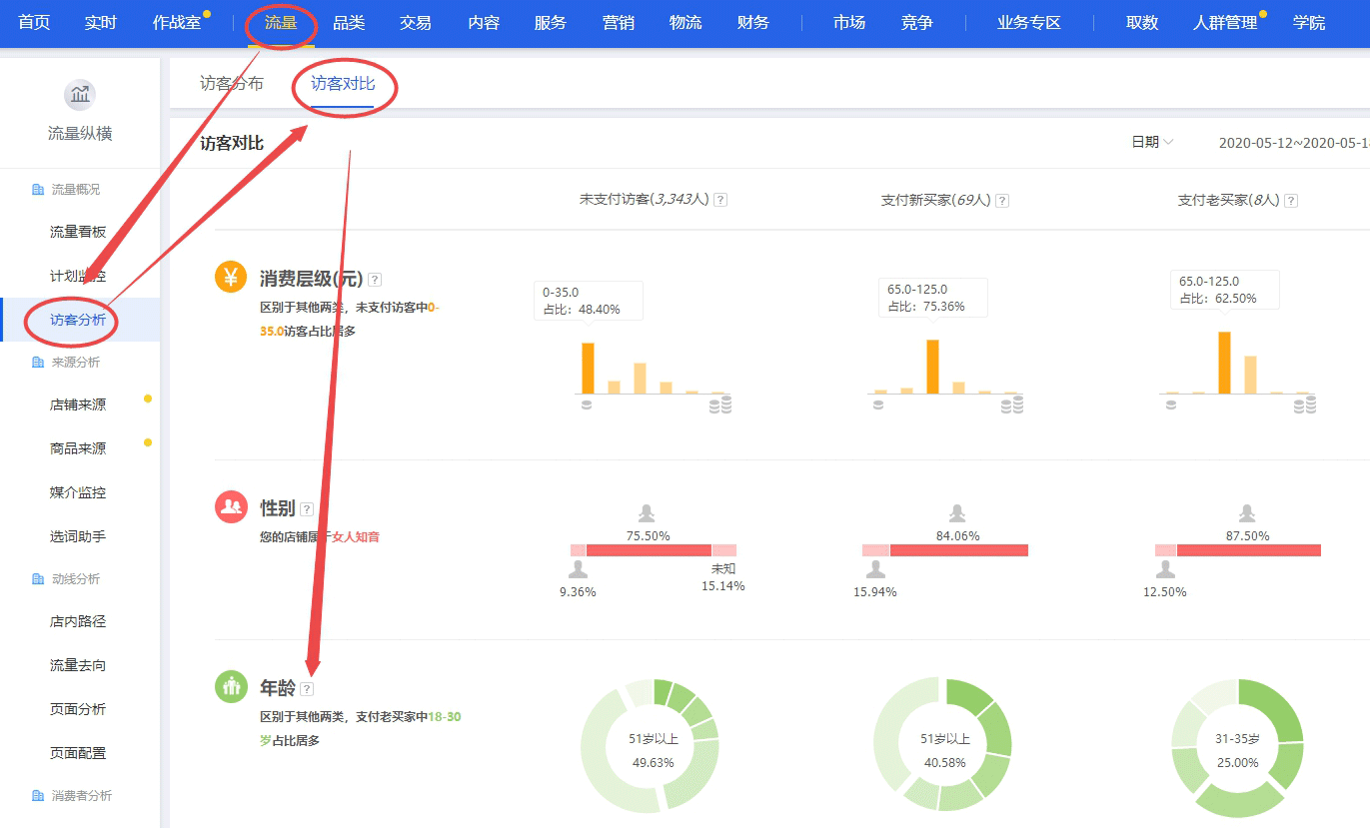Collapse the 动线分析 sidebar section
Viewport: 1370px width, 828px height.
pyautogui.click(x=76, y=578)
